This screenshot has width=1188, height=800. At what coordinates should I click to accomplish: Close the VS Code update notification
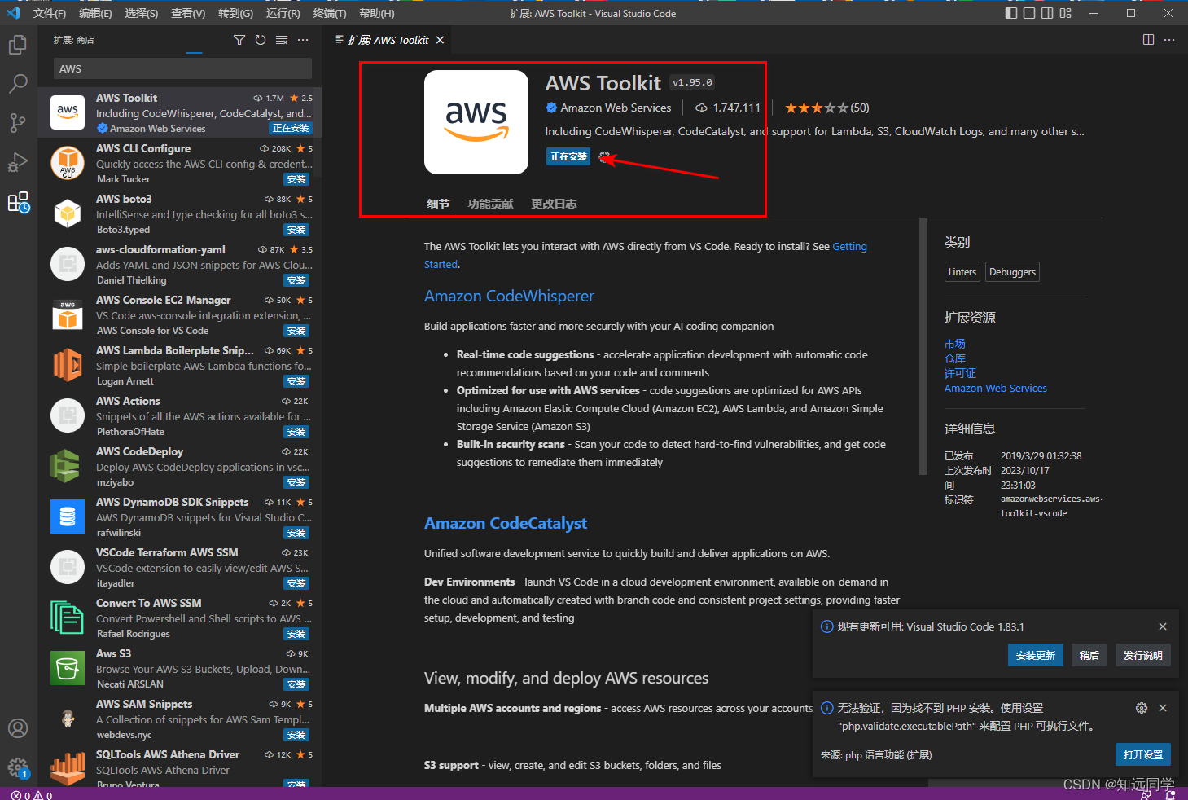pos(1163,626)
